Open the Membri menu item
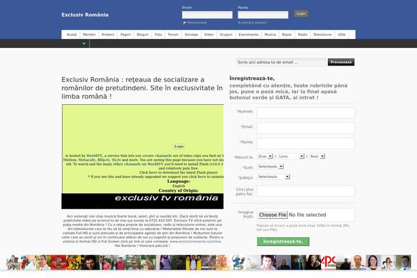Screen dimensions: 417x278 89,35
